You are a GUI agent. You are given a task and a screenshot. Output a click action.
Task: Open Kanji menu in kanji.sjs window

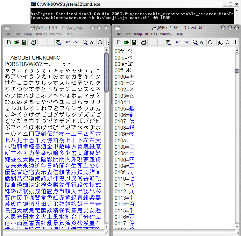click(27, 34)
